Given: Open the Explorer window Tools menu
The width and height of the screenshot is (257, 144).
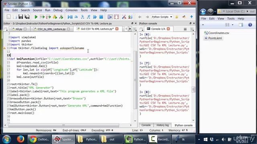Looking at the screenshot, I should point(231,19).
